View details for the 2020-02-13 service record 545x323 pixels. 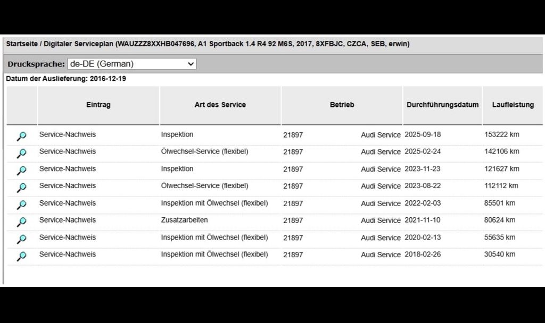point(21,239)
